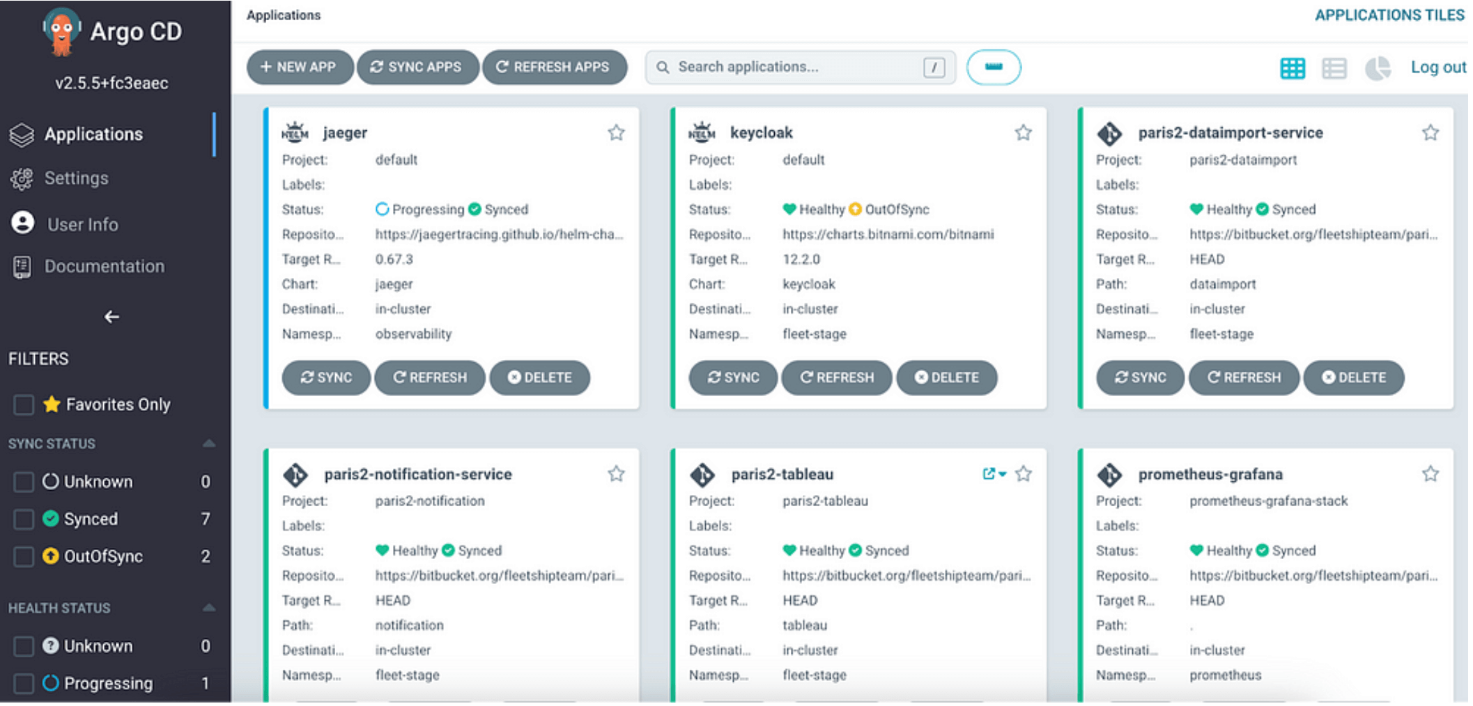The image size is (1473, 706).
Task: Favorite the jaeger application star
Action: click(x=616, y=132)
